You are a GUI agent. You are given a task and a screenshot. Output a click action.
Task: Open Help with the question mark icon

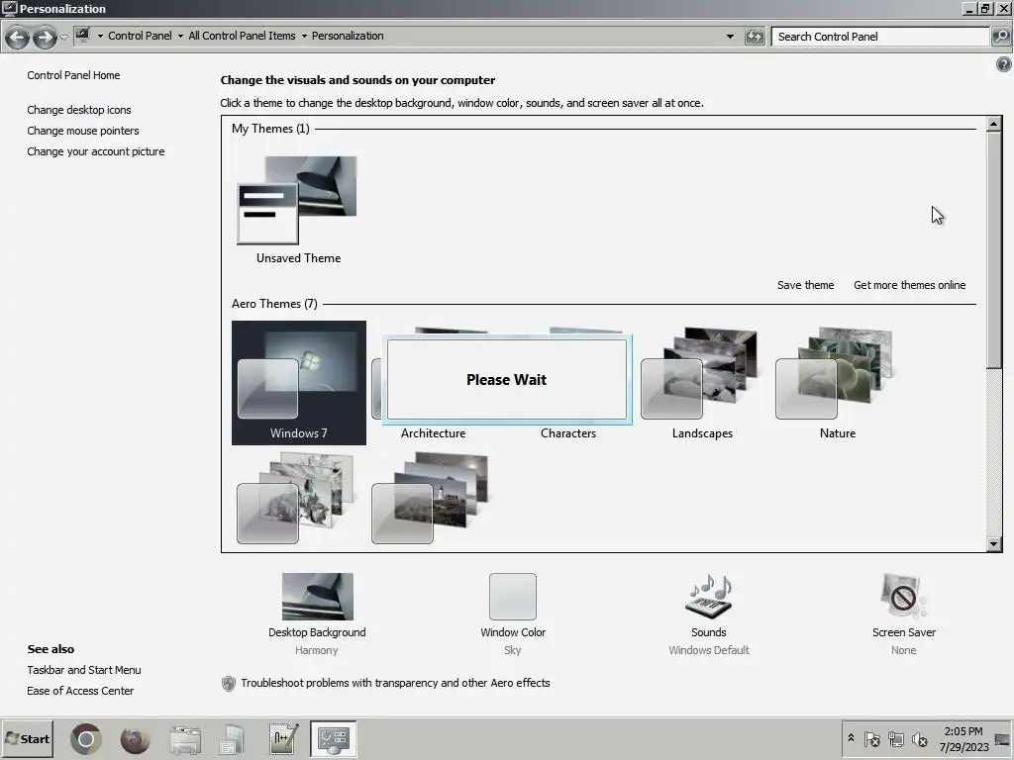[x=1004, y=64]
